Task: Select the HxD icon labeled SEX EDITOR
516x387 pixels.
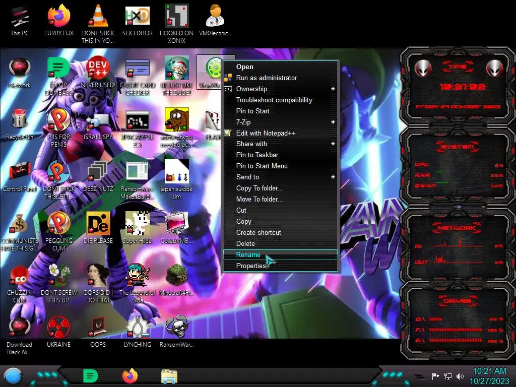Action: pos(137,20)
